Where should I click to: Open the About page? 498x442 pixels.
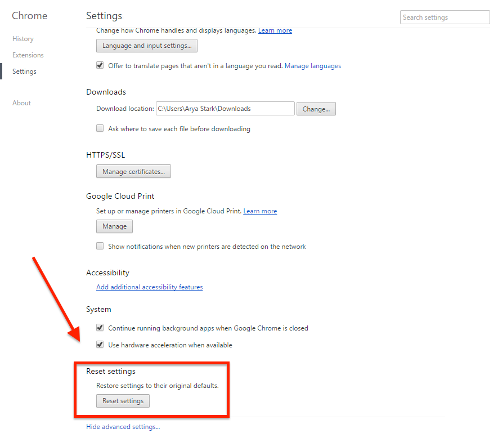coord(21,102)
